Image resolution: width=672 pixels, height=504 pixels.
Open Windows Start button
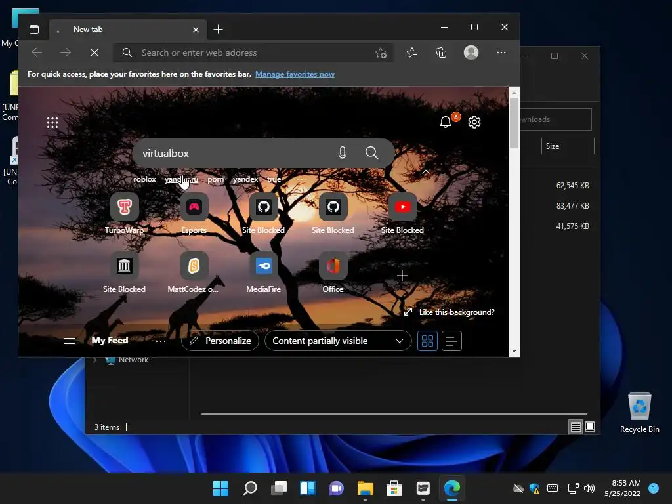(221, 488)
